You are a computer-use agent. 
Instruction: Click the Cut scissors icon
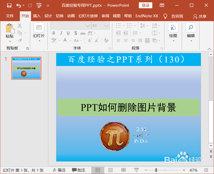[20, 26]
